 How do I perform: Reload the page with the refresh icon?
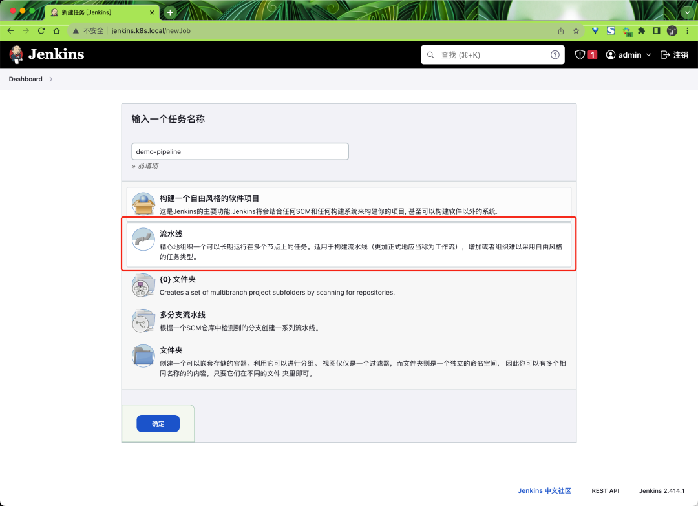tap(41, 31)
